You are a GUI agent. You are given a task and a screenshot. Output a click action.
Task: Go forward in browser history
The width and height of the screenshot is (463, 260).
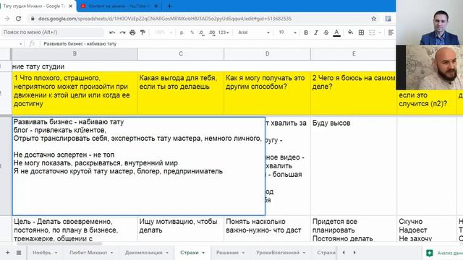(7, 19)
